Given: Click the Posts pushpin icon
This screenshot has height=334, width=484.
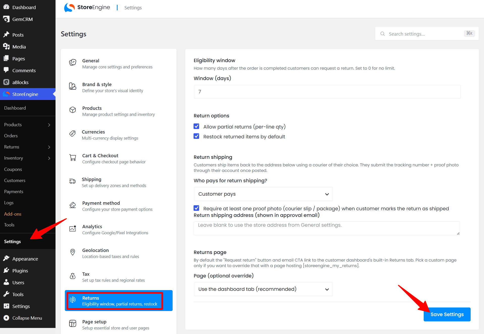Looking at the screenshot, I should [x=6, y=35].
